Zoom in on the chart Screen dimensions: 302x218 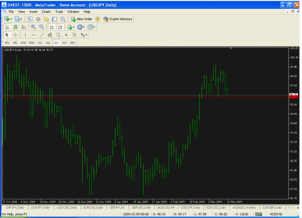click(33, 27)
